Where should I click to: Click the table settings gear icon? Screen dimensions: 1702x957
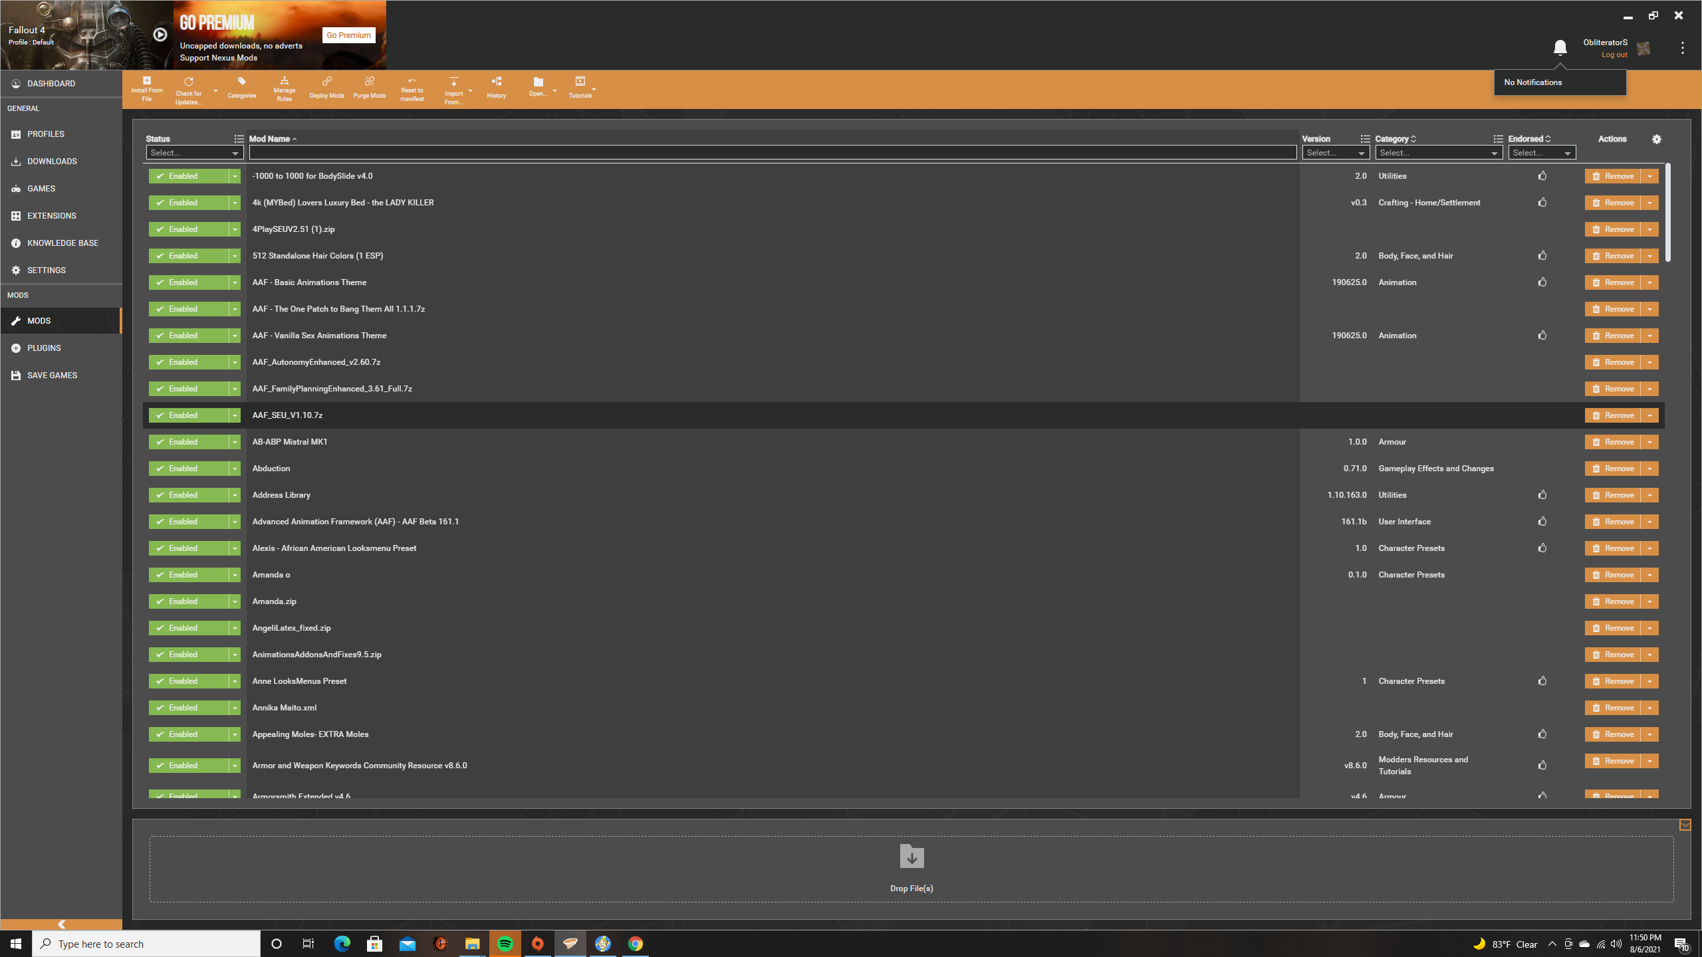point(1656,139)
